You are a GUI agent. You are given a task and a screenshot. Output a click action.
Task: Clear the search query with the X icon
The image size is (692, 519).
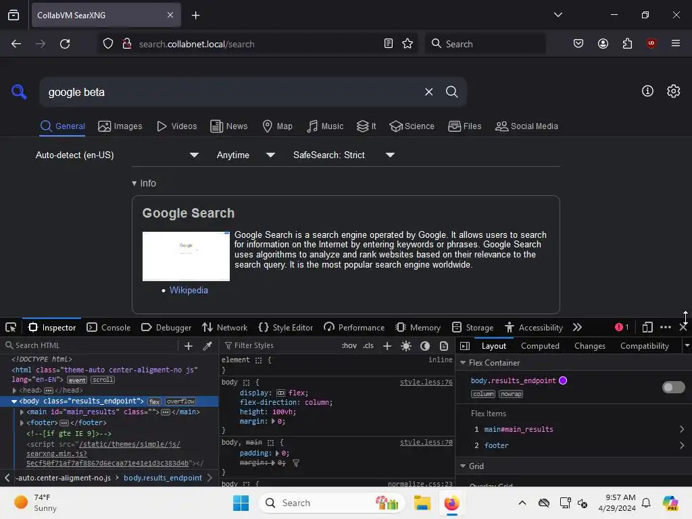click(428, 92)
